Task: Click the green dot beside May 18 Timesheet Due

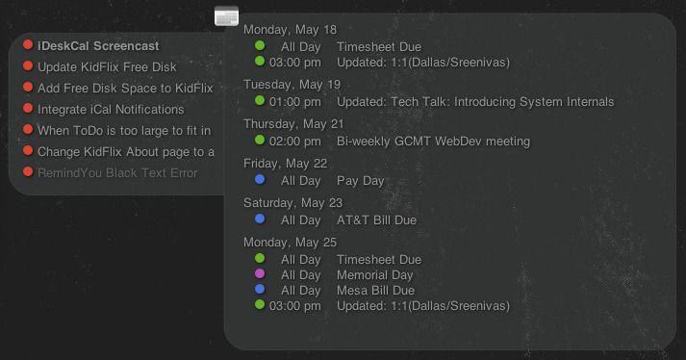Action: tap(260, 45)
